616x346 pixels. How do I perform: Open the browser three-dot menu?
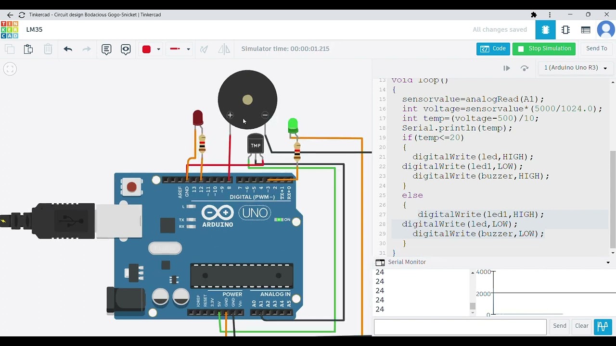(x=550, y=15)
